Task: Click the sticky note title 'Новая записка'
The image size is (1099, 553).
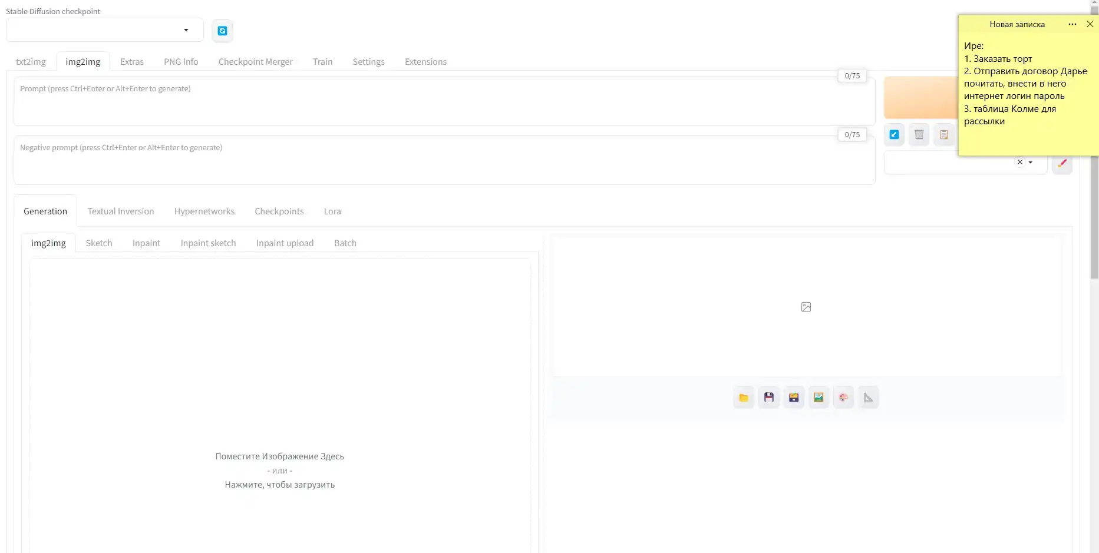Action: (1017, 24)
